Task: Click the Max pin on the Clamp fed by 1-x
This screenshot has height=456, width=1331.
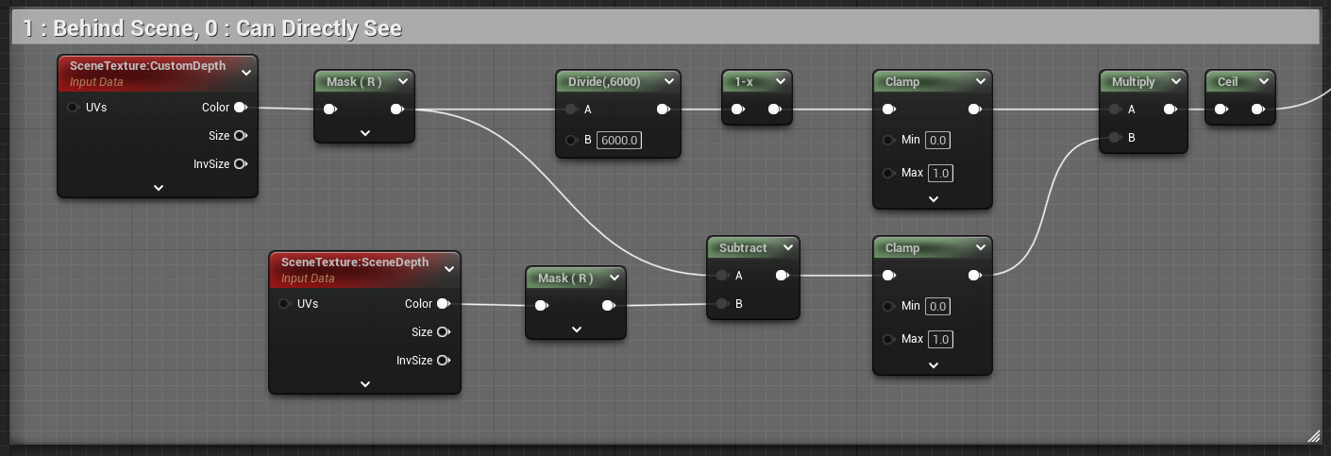Action: [x=888, y=173]
